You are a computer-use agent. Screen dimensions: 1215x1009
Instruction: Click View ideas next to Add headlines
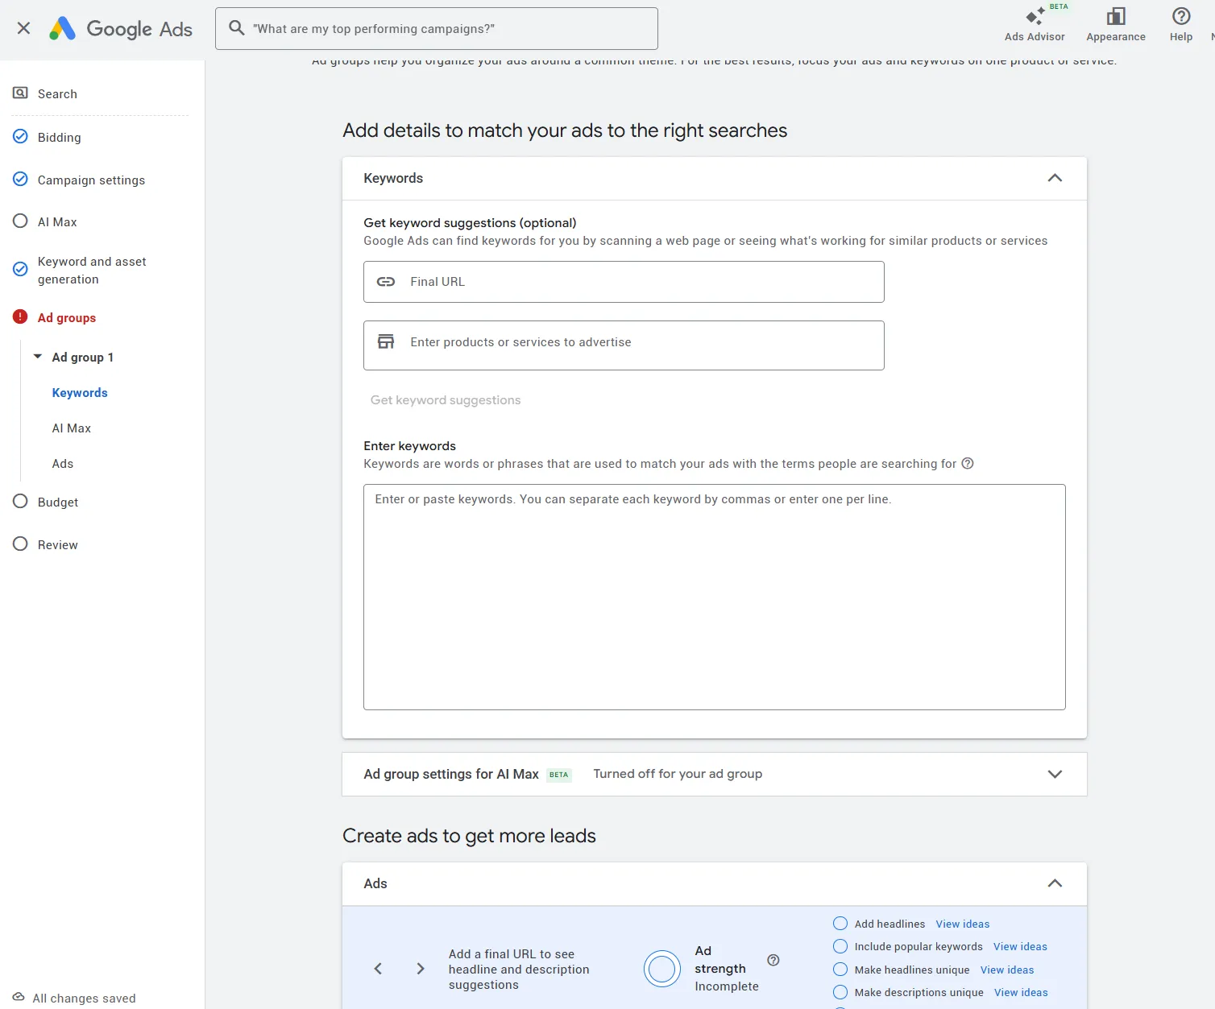(963, 924)
